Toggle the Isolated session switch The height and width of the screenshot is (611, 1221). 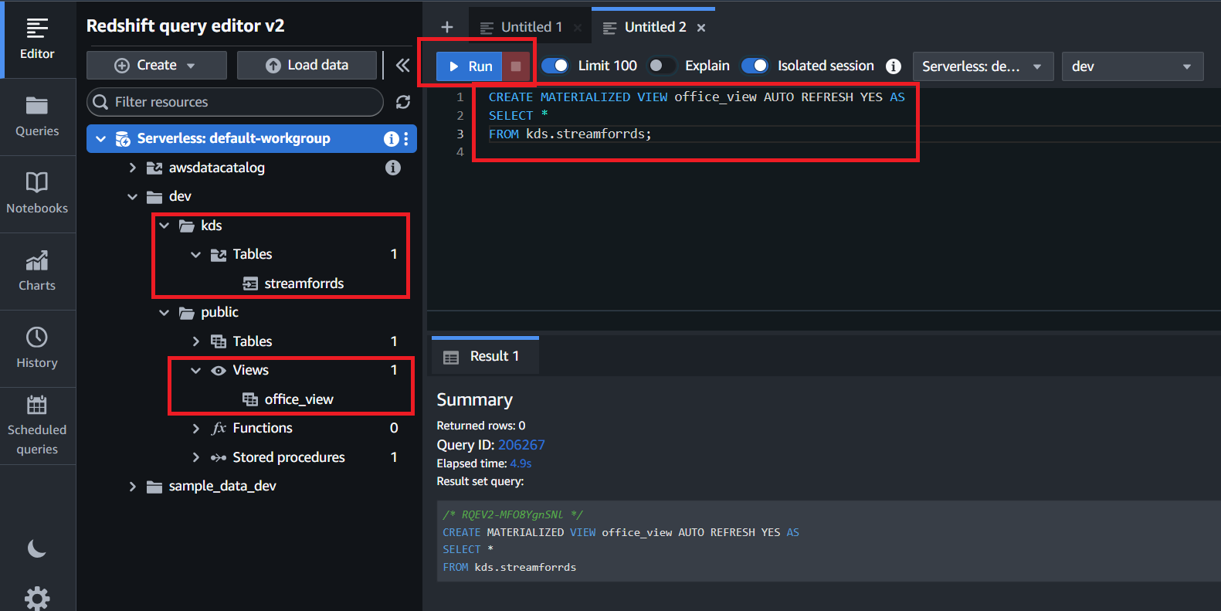(x=755, y=66)
